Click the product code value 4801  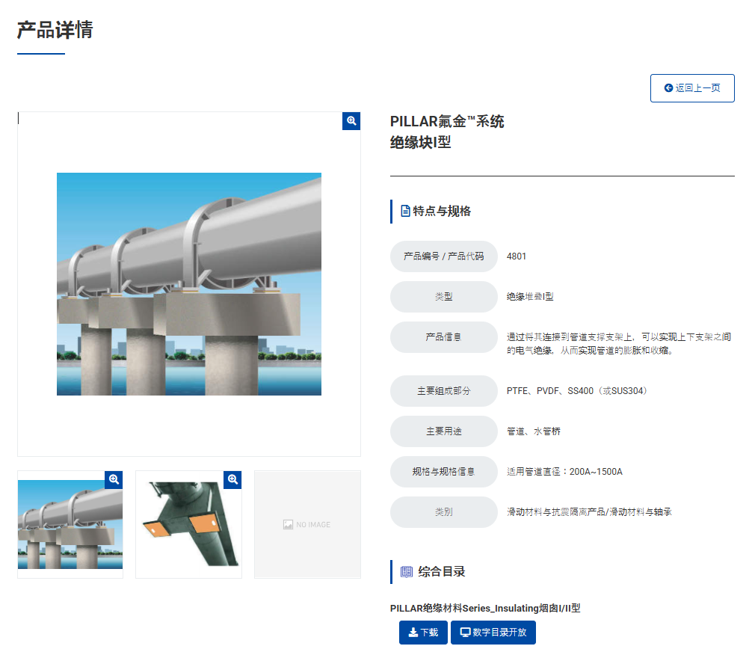coord(517,256)
